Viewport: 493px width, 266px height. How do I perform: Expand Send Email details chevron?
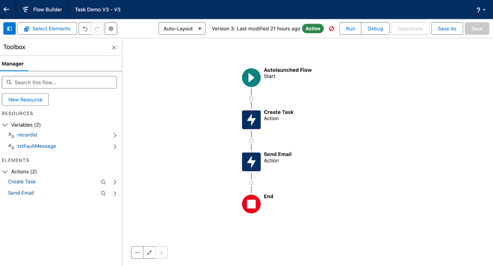(x=115, y=194)
